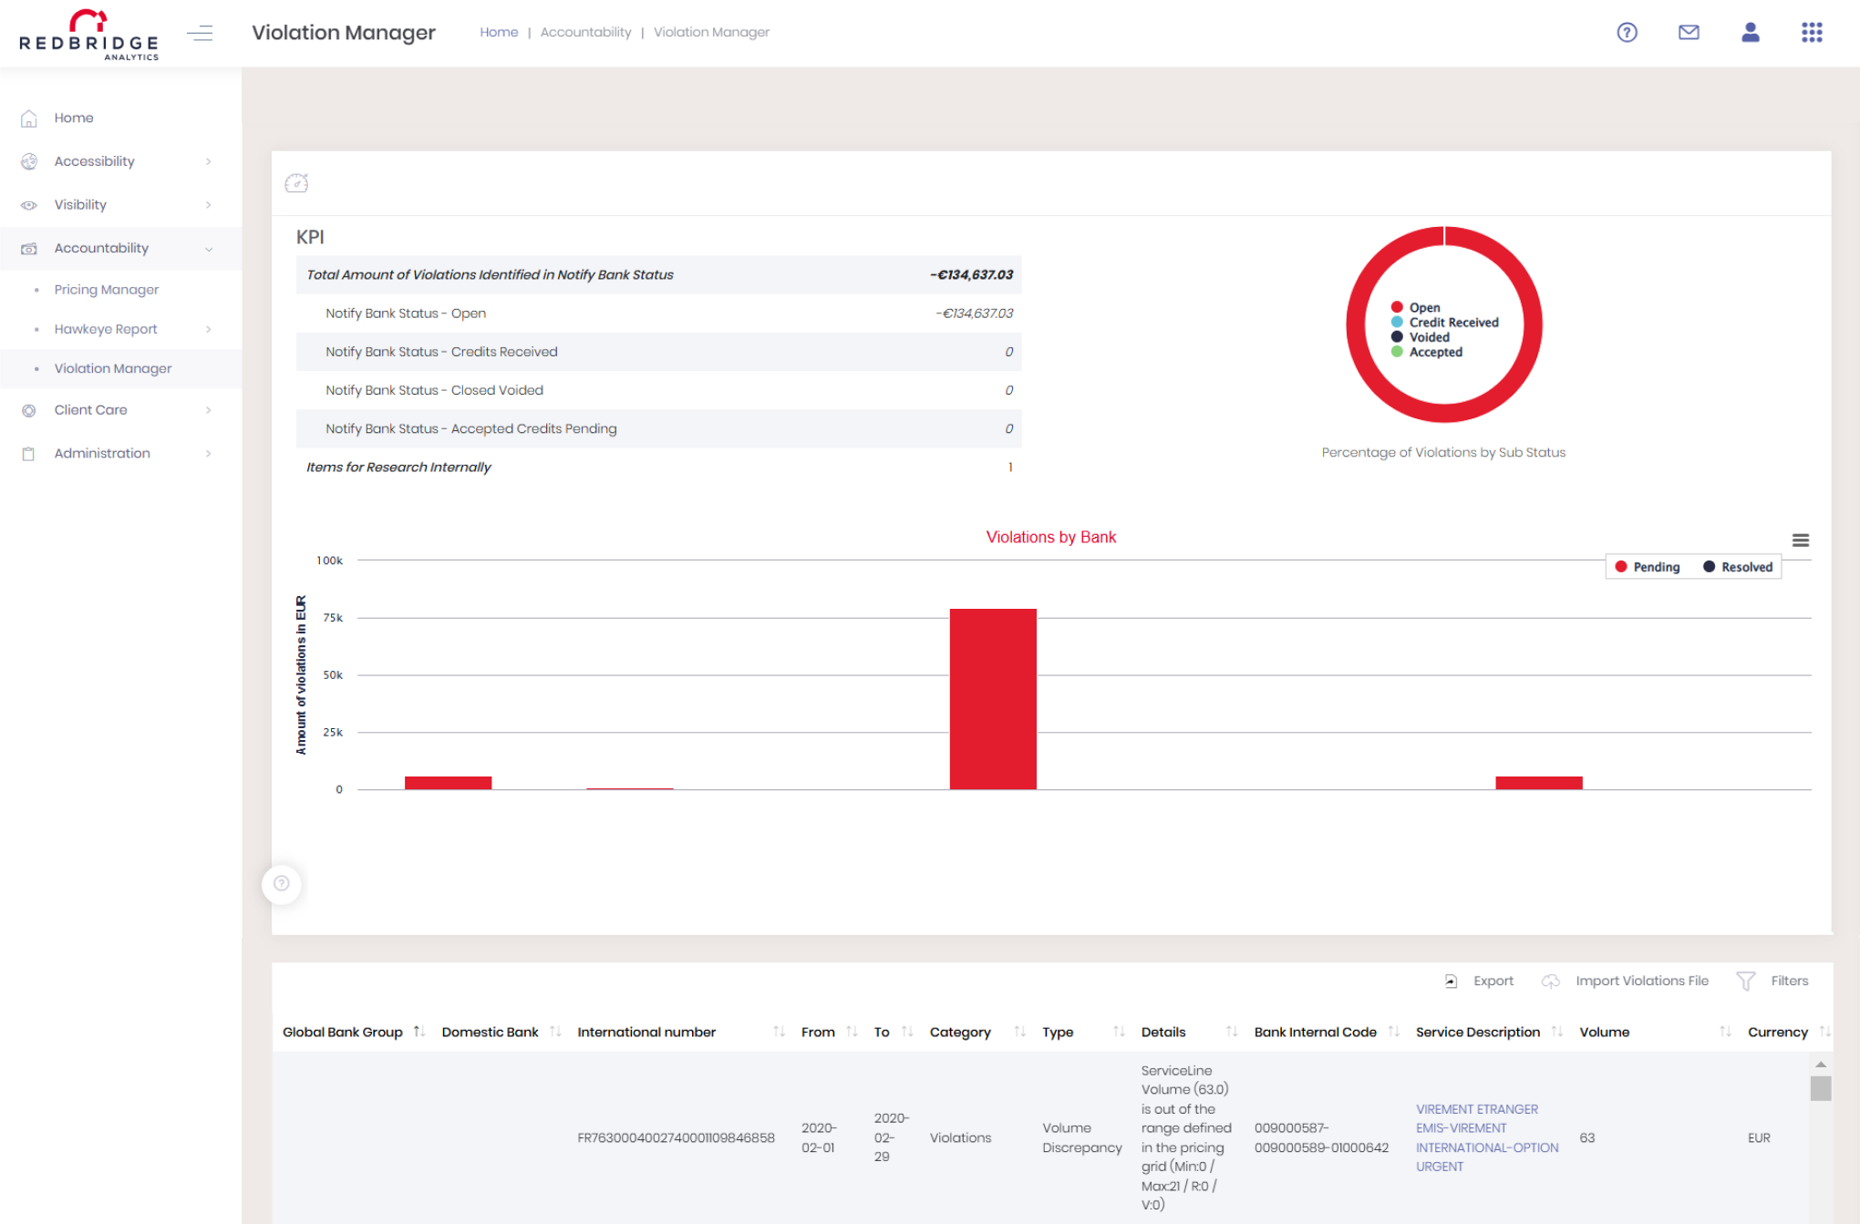Open the mail envelope icon
1860x1224 pixels.
pyautogui.click(x=1689, y=33)
